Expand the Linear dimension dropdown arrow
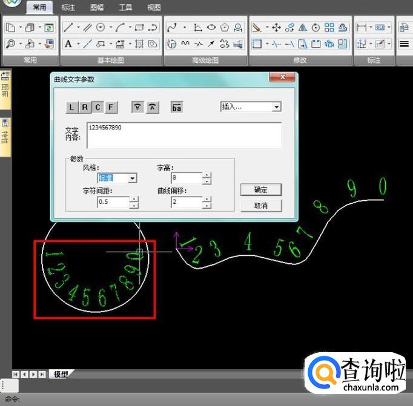This screenshot has width=413, height=406. (371, 27)
